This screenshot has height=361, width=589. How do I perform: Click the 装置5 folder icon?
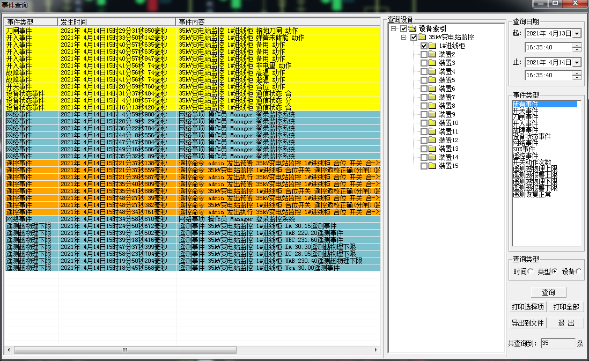432,80
